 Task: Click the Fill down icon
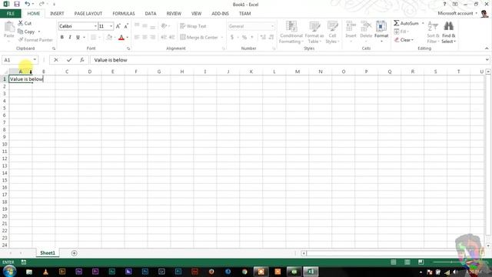397,32
